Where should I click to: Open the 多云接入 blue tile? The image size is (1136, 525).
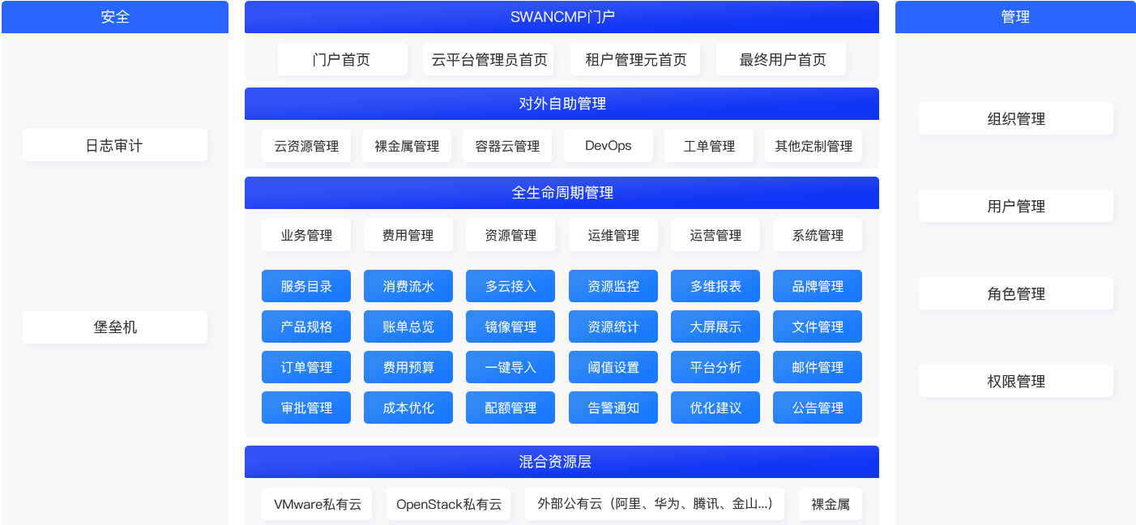510,286
